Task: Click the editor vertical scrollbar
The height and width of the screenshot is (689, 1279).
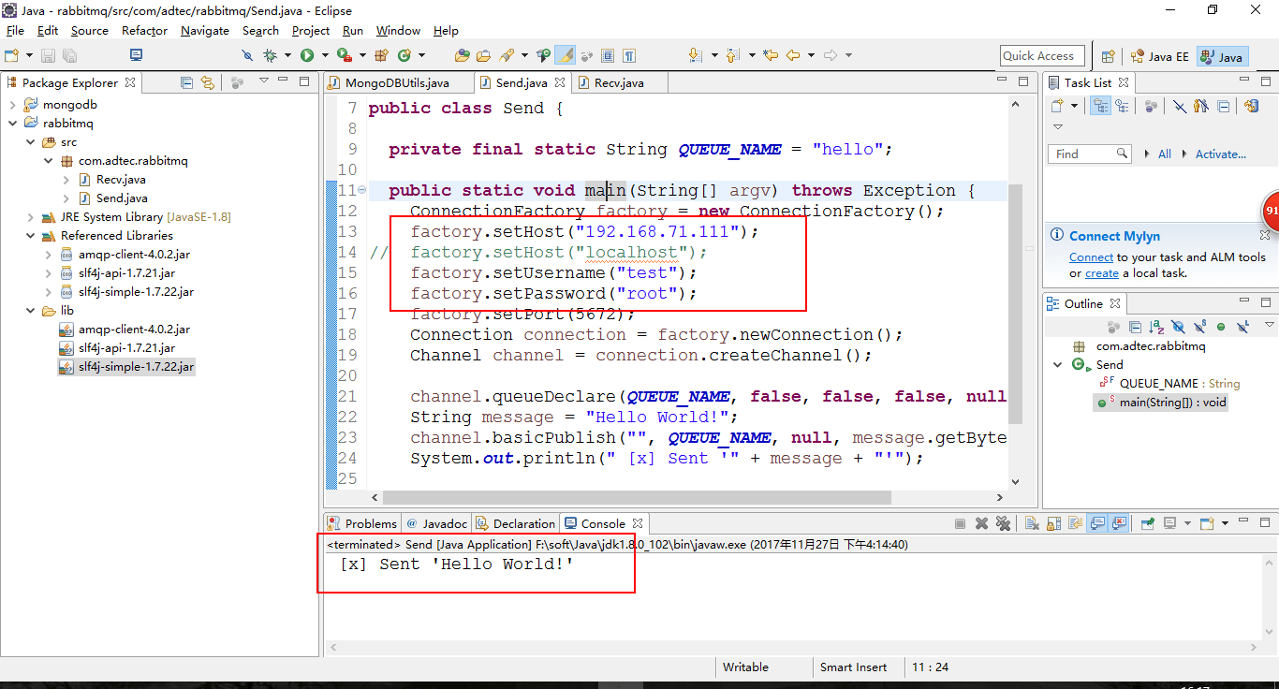Action: (1015, 290)
